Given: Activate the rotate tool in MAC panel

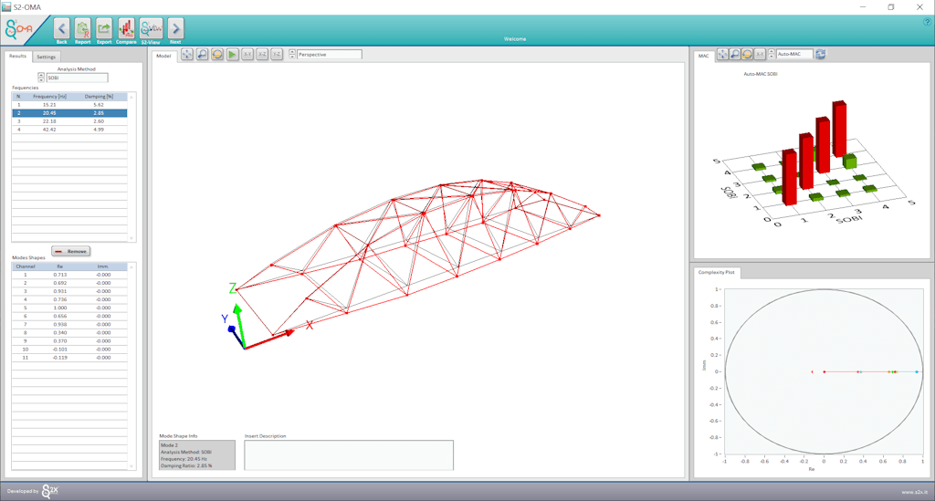Looking at the screenshot, I should [747, 54].
